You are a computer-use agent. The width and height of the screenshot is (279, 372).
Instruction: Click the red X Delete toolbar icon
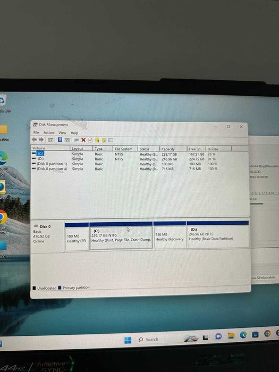[83, 140]
